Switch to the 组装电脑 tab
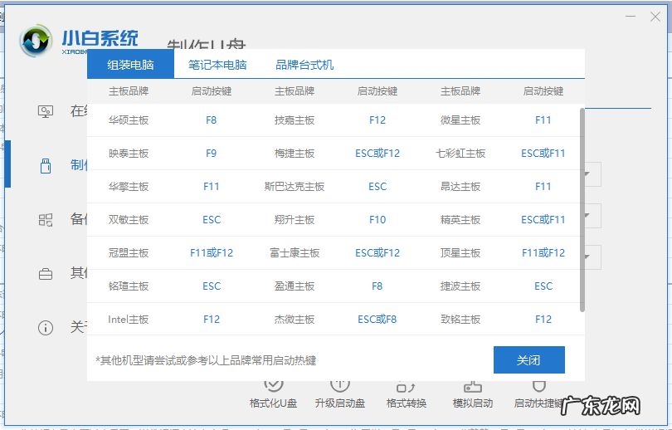Viewport: 672px width, 430px height. pos(130,65)
